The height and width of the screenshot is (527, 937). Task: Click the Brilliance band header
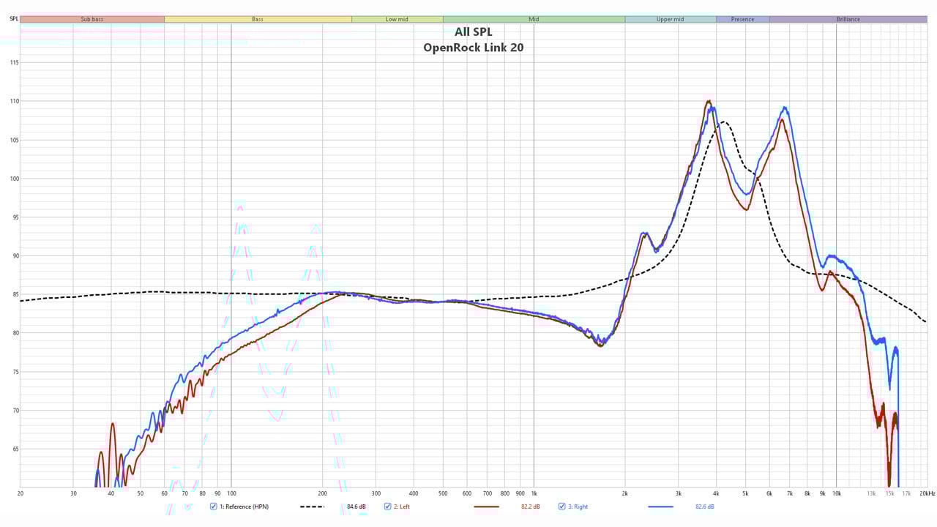(x=848, y=19)
